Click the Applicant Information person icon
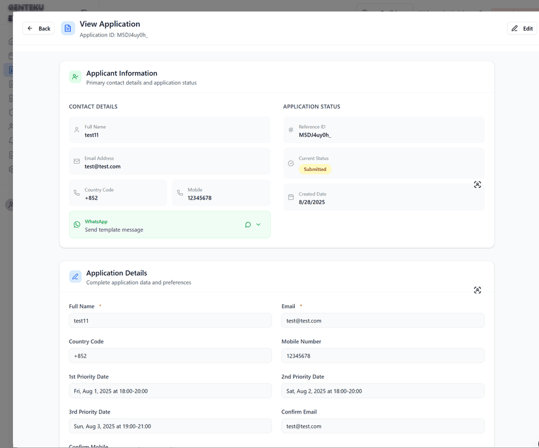 pyautogui.click(x=75, y=77)
